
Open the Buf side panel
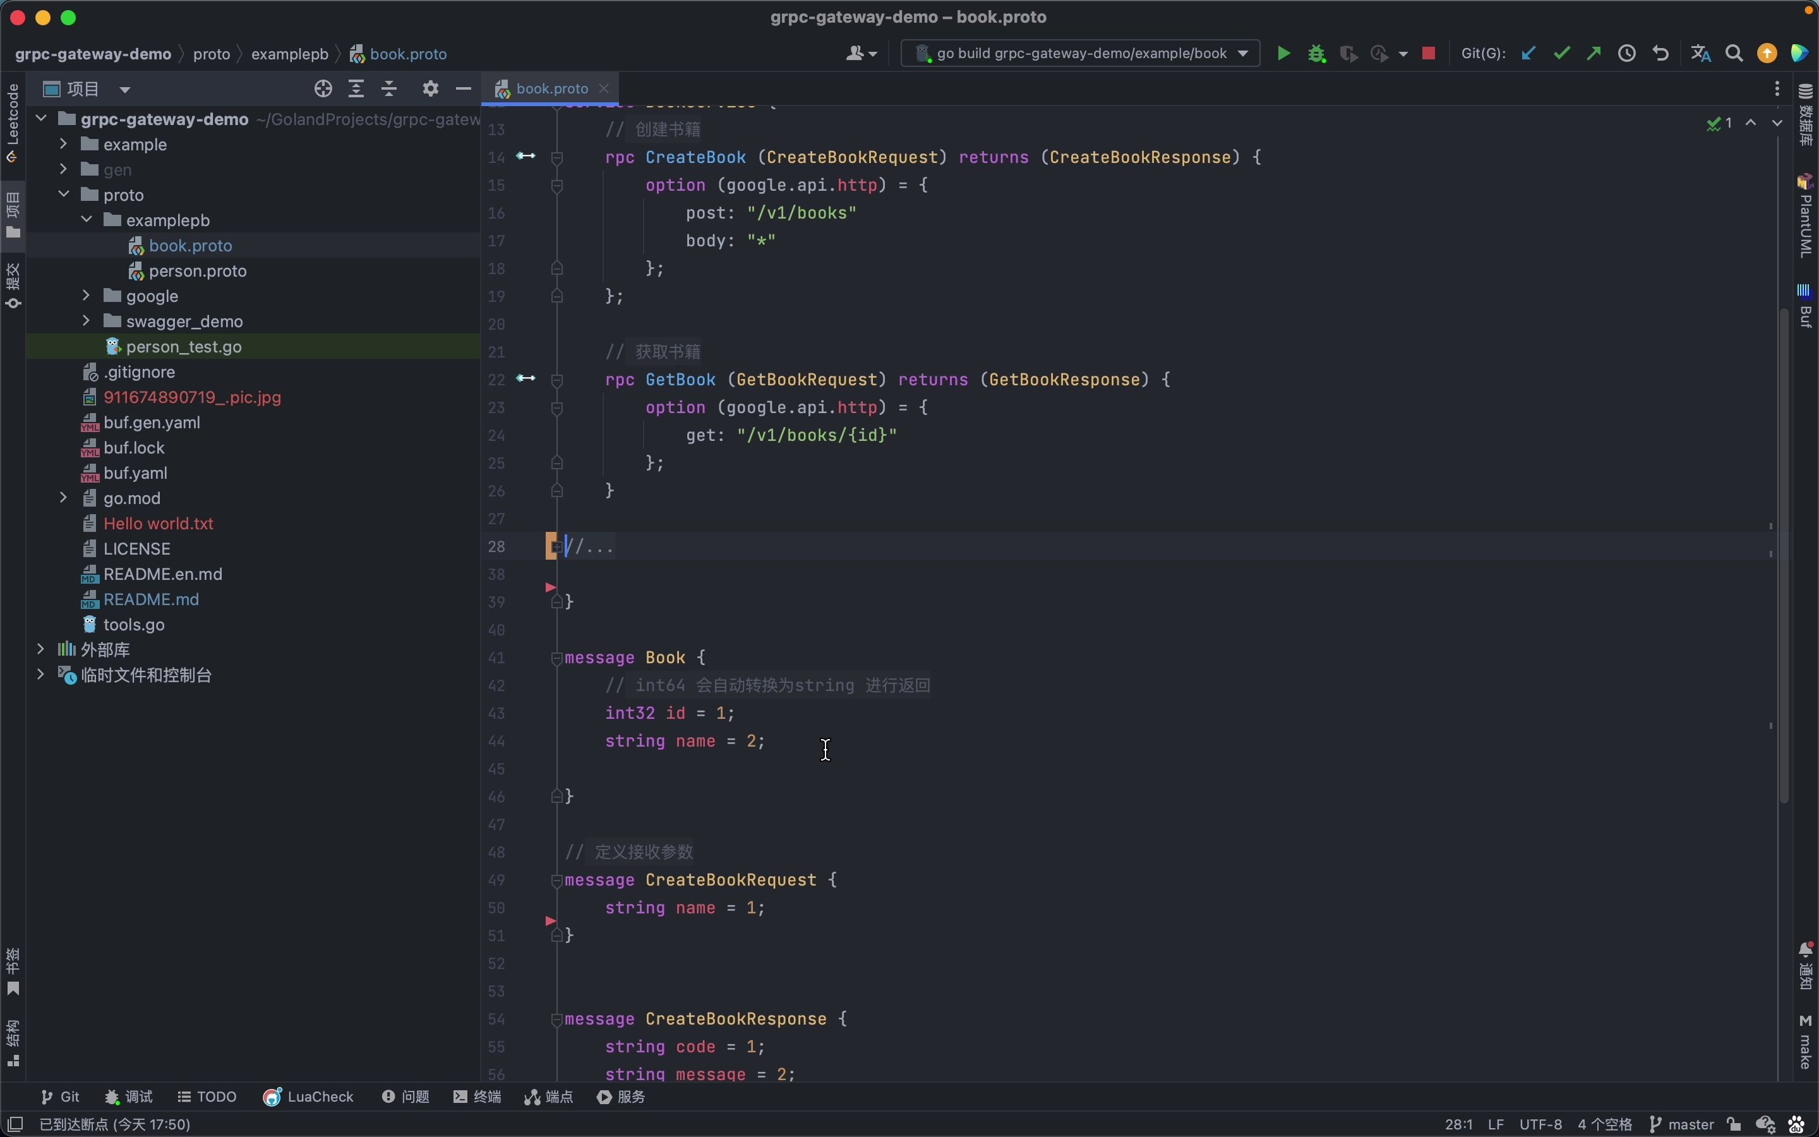tap(1806, 305)
